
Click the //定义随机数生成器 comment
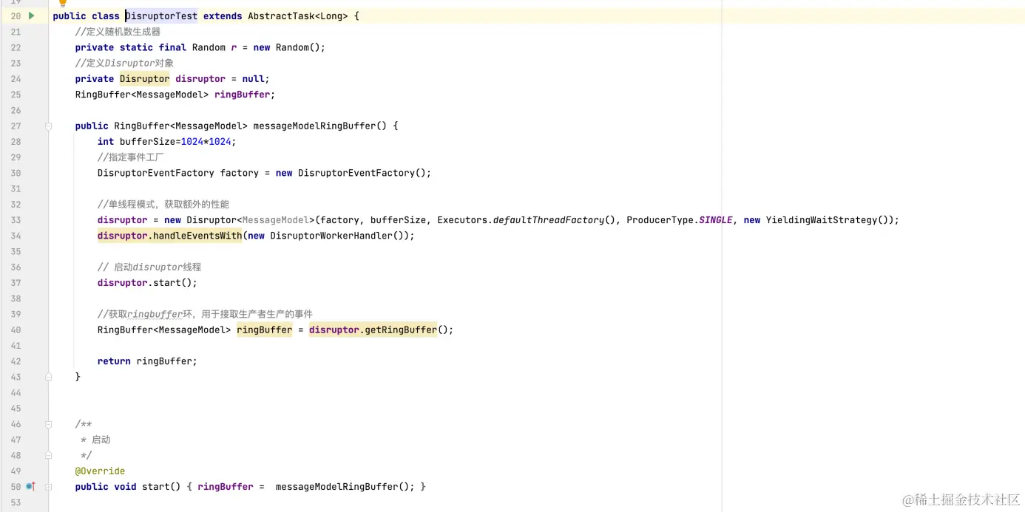(118, 32)
